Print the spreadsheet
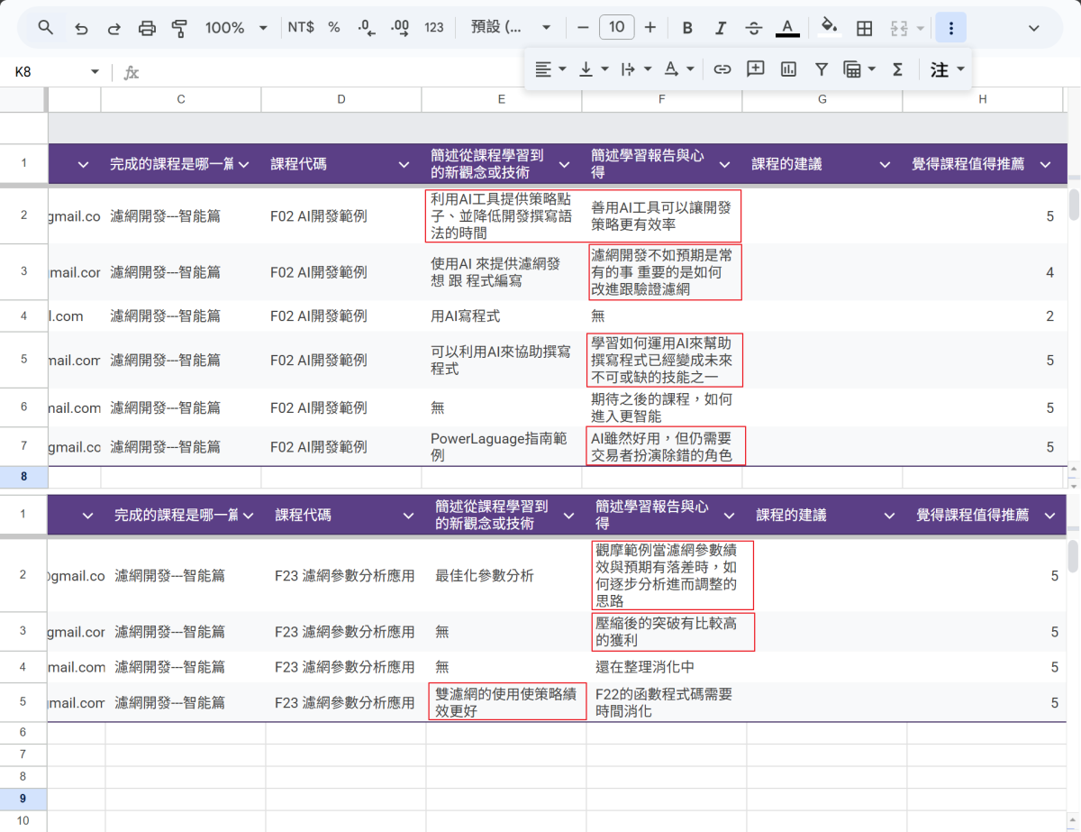The width and height of the screenshot is (1081, 832). point(147,28)
